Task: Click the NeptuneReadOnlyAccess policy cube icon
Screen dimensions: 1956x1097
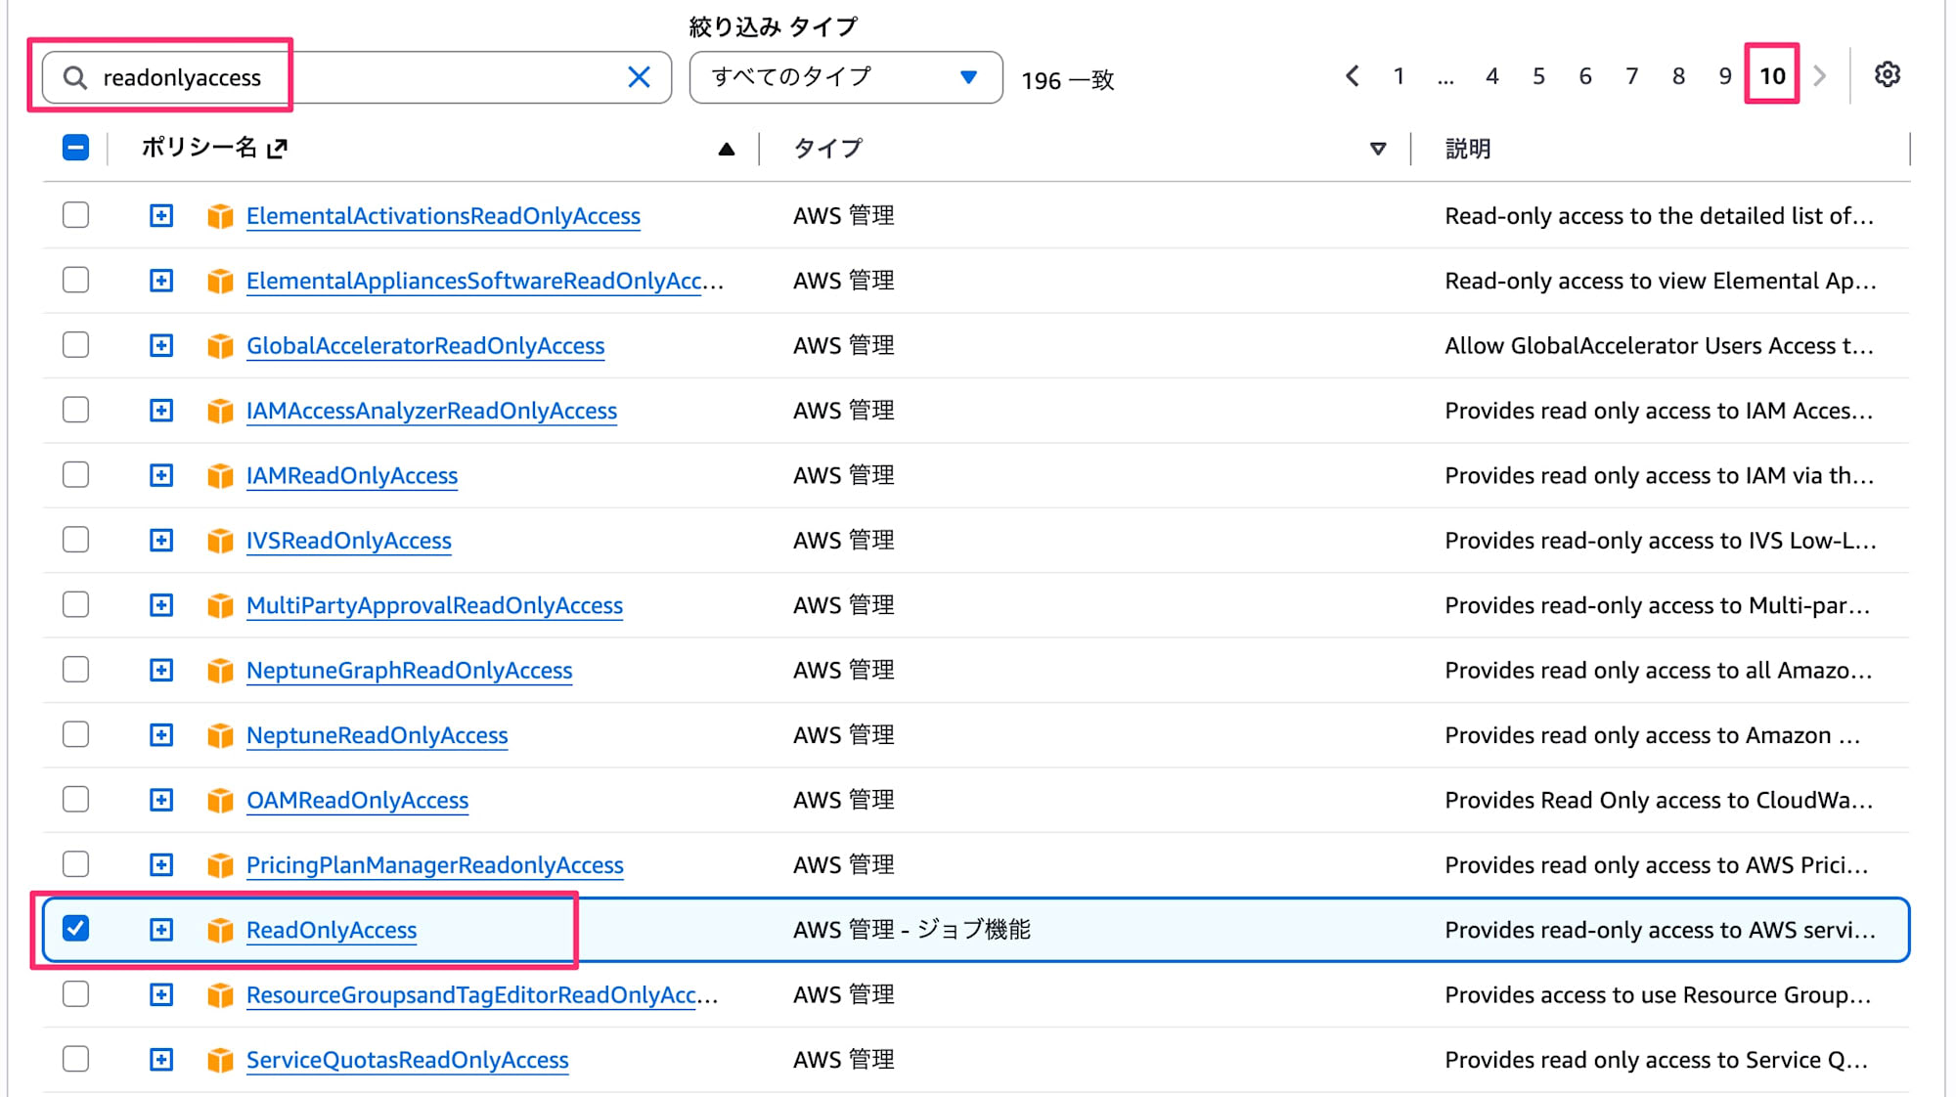Action: click(x=220, y=735)
